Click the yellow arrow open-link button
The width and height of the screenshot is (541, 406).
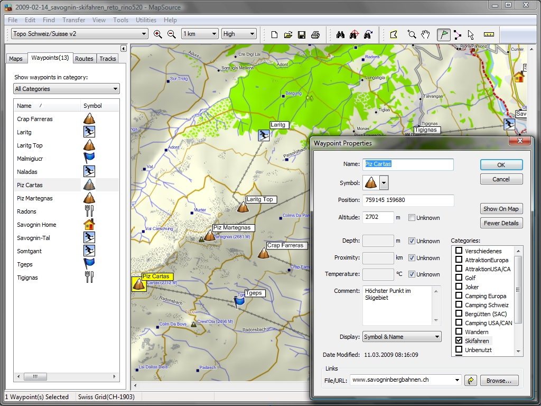tap(471, 381)
